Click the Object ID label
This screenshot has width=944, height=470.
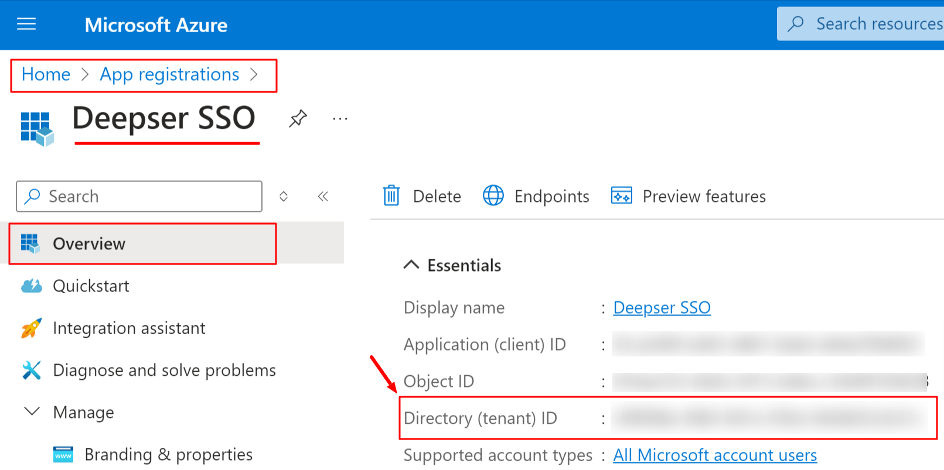[439, 382]
